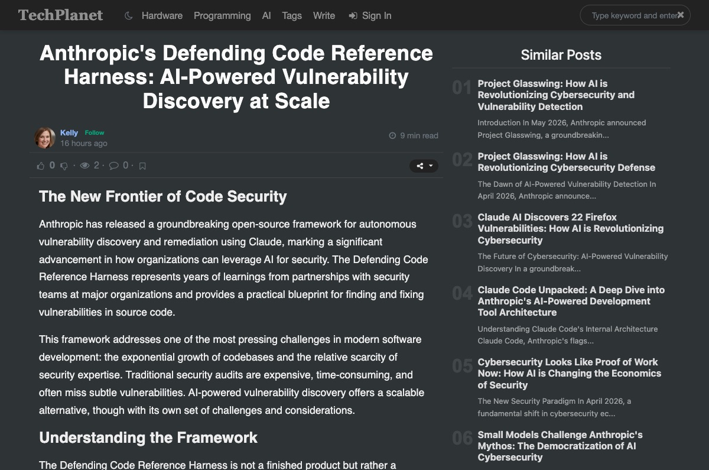709x470 pixels.
Task: Click the Sign In link
Action: tap(370, 16)
